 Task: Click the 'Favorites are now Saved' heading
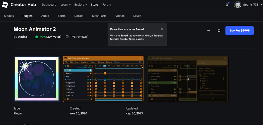click(x=127, y=29)
